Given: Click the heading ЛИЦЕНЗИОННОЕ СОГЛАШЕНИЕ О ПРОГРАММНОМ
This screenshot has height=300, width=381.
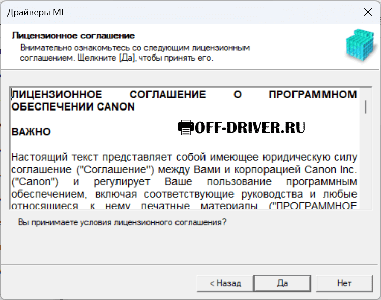Looking at the screenshot, I should pyautogui.click(x=184, y=94).
